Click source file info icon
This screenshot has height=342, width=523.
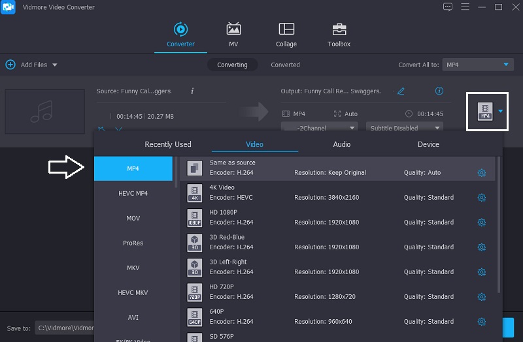click(192, 91)
